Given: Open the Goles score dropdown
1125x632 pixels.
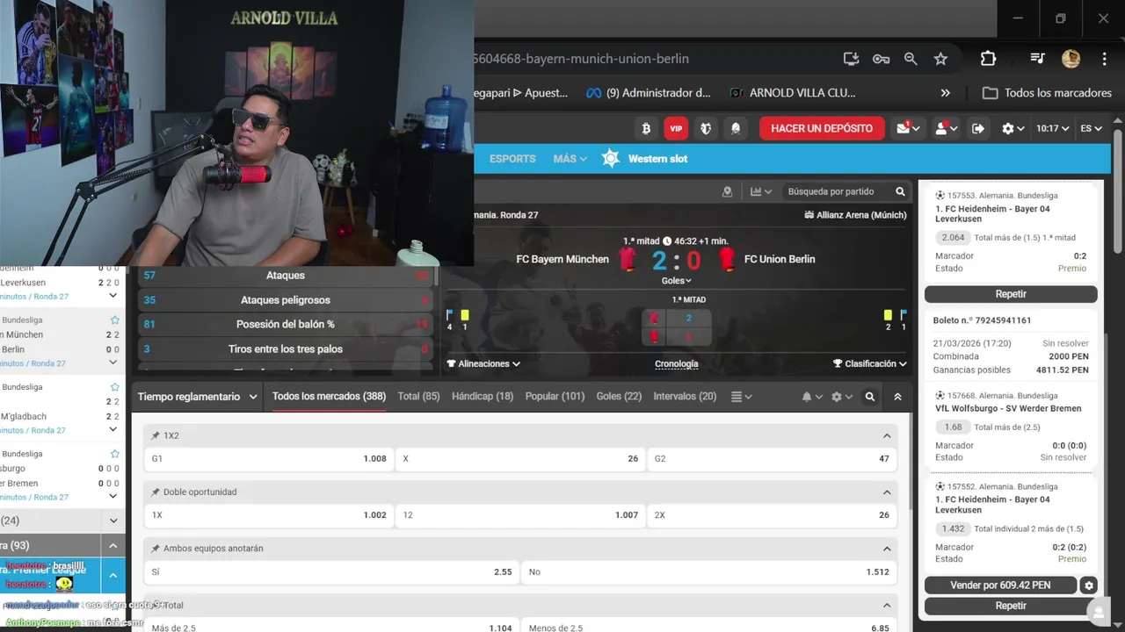Looking at the screenshot, I should point(677,281).
